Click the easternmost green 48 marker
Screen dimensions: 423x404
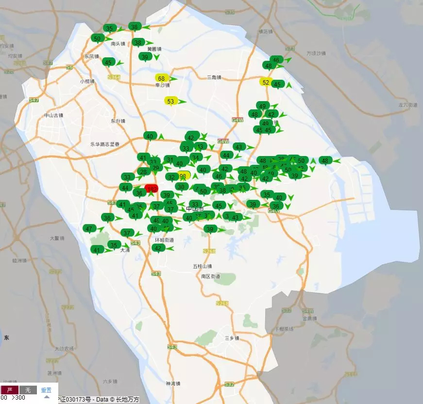tap(324, 160)
